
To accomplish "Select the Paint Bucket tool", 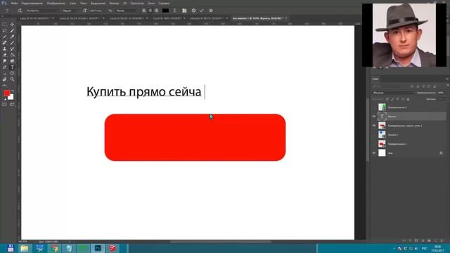I will click(x=12, y=55).
